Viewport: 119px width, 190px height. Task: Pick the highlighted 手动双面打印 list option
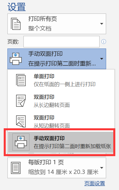click(x=61, y=142)
